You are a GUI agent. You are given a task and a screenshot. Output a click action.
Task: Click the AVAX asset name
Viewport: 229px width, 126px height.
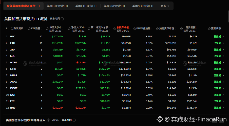click(14, 82)
